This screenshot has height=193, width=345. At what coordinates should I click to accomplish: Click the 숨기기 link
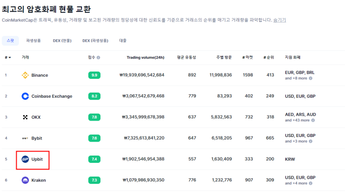[279, 20]
